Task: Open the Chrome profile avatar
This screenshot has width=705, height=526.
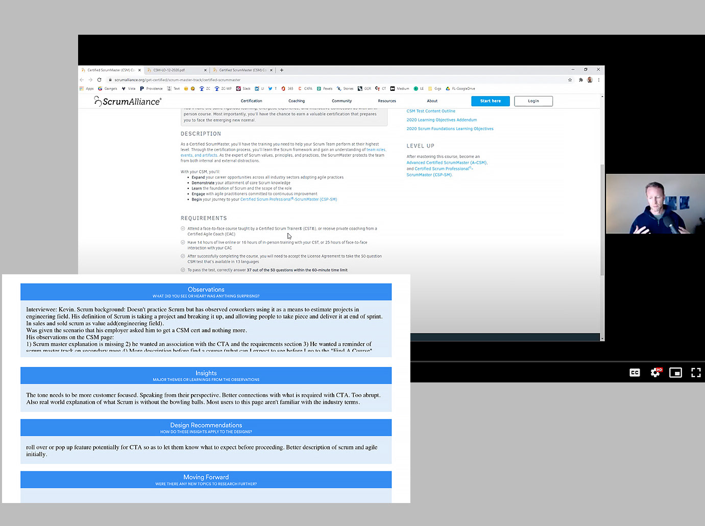Action: click(590, 80)
